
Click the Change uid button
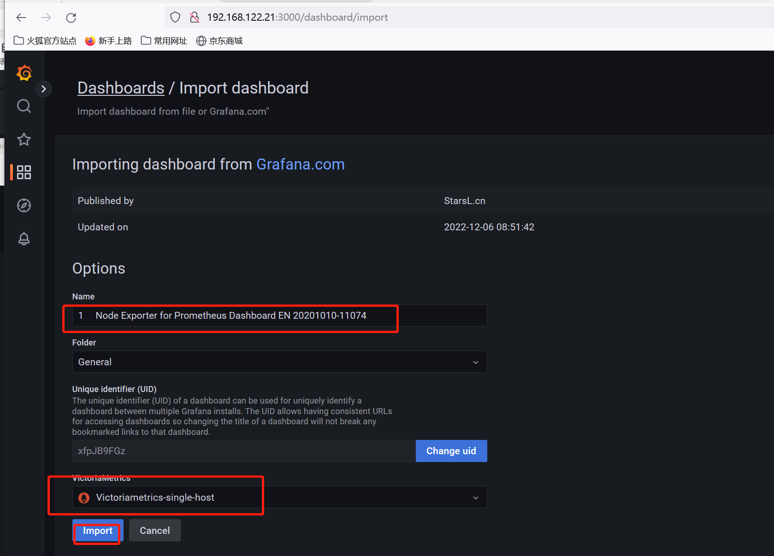pos(451,451)
